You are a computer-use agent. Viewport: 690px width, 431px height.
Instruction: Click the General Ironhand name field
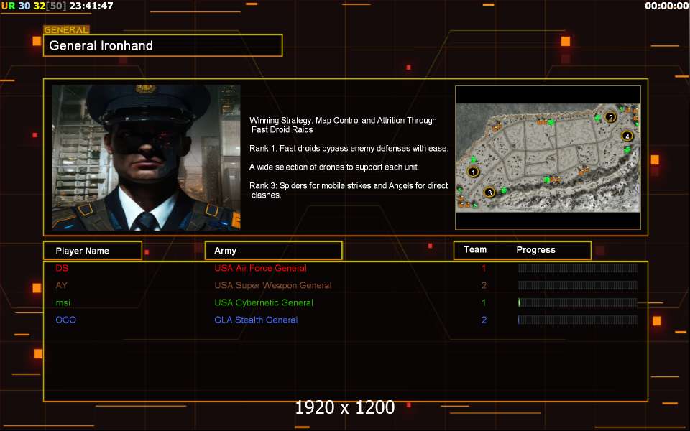[163, 45]
